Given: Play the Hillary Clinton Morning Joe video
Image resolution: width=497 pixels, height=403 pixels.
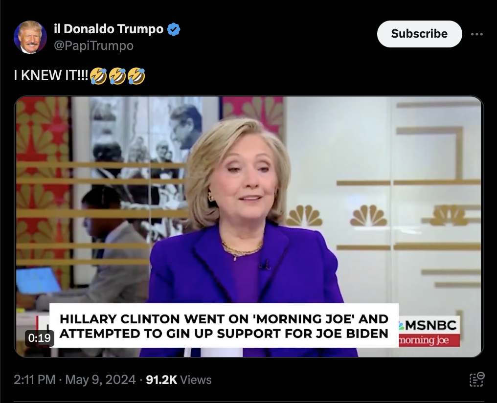Looking at the screenshot, I should pyautogui.click(x=249, y=226).
